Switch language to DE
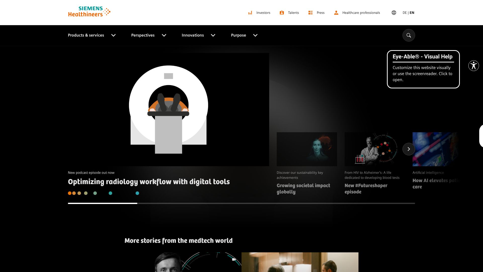483x272 pixels. [x=405, y=13]
